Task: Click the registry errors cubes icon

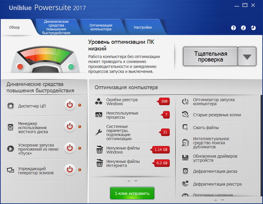Action: [99, 101]
